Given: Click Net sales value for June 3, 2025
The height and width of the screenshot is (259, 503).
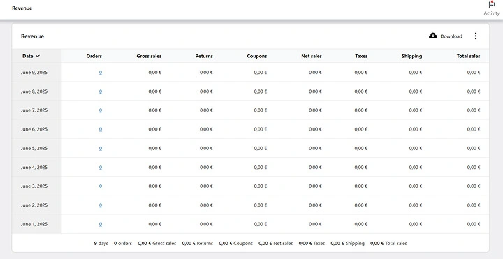Looking at the screenshot, I should coord(315,186).
